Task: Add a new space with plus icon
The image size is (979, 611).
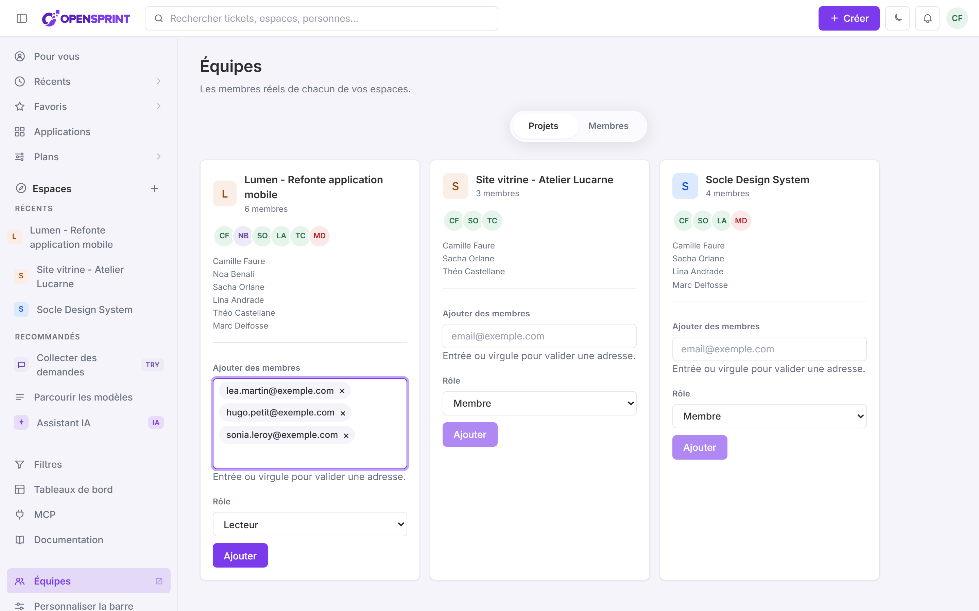Action: (x=155, y=188)
